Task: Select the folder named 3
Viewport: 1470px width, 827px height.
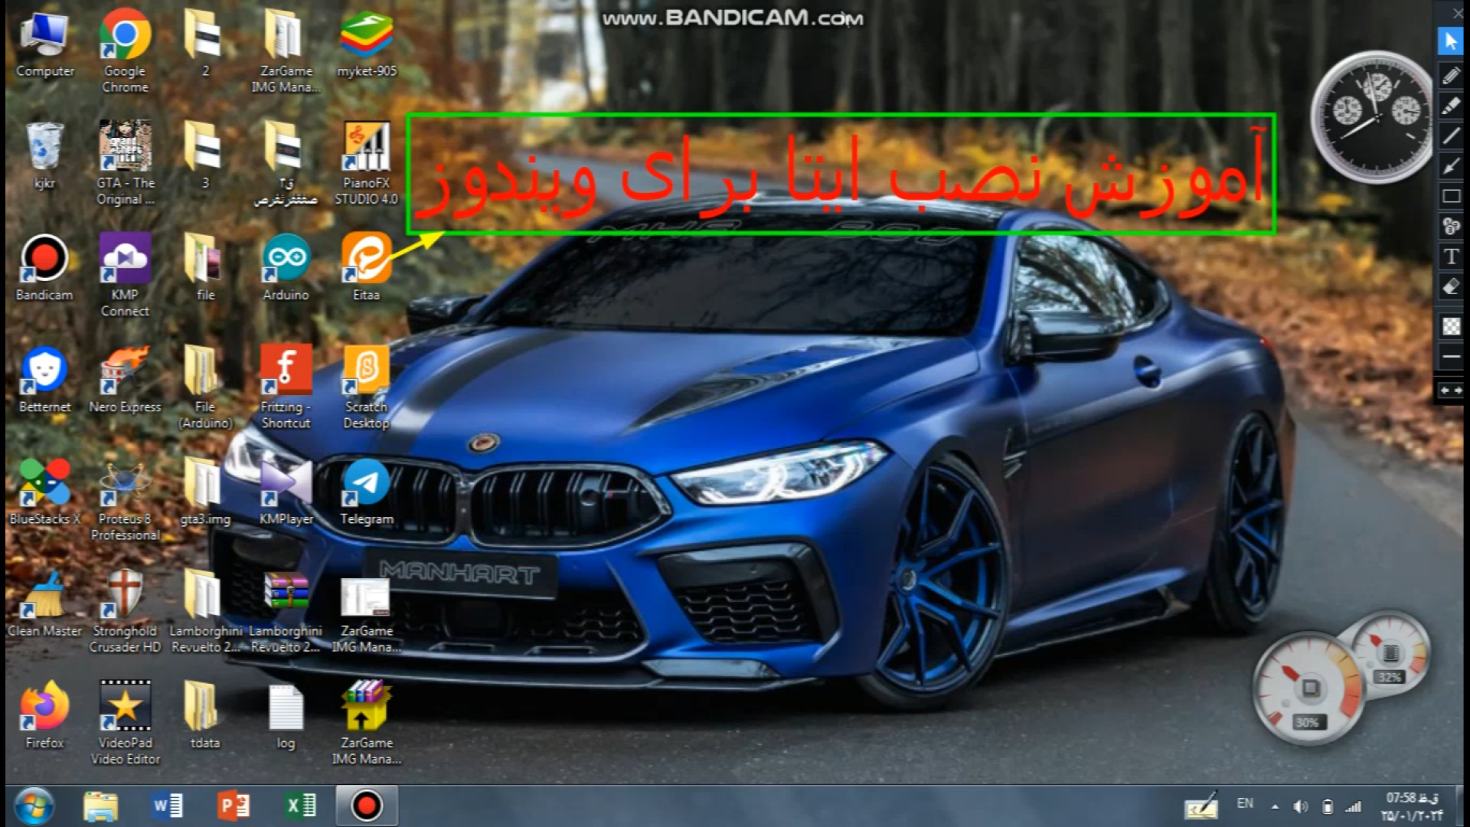Action: (x=204, y=155)
